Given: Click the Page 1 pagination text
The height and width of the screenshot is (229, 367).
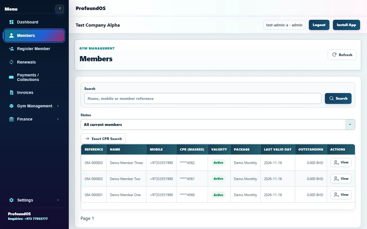Looking at the screenshot, I should pyautogui.click(x=87, y=218).
